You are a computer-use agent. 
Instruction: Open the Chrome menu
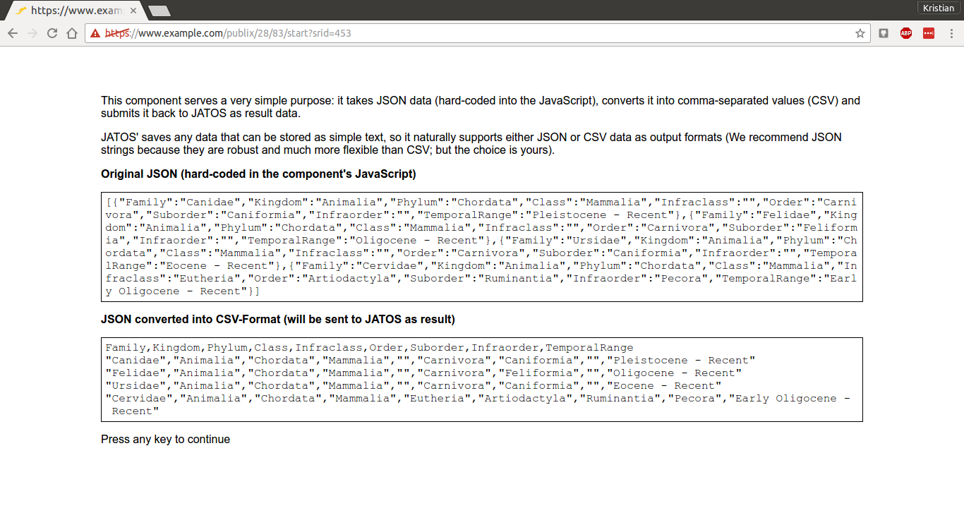point(951,33)
